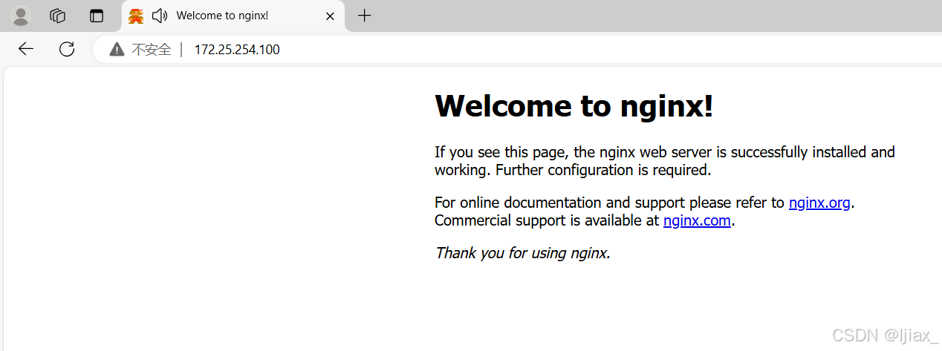Click the tab's Mario favicon
Screen dimensions: 942x351
coord(136,16)
